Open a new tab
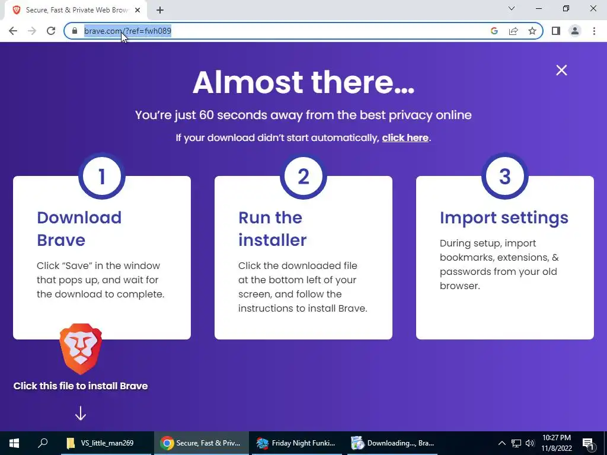The width and height of the screenshot is (607, 455). click(160, 11)
